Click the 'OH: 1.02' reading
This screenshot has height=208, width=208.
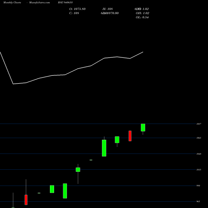pyautogui.click(x=142, y=13)
